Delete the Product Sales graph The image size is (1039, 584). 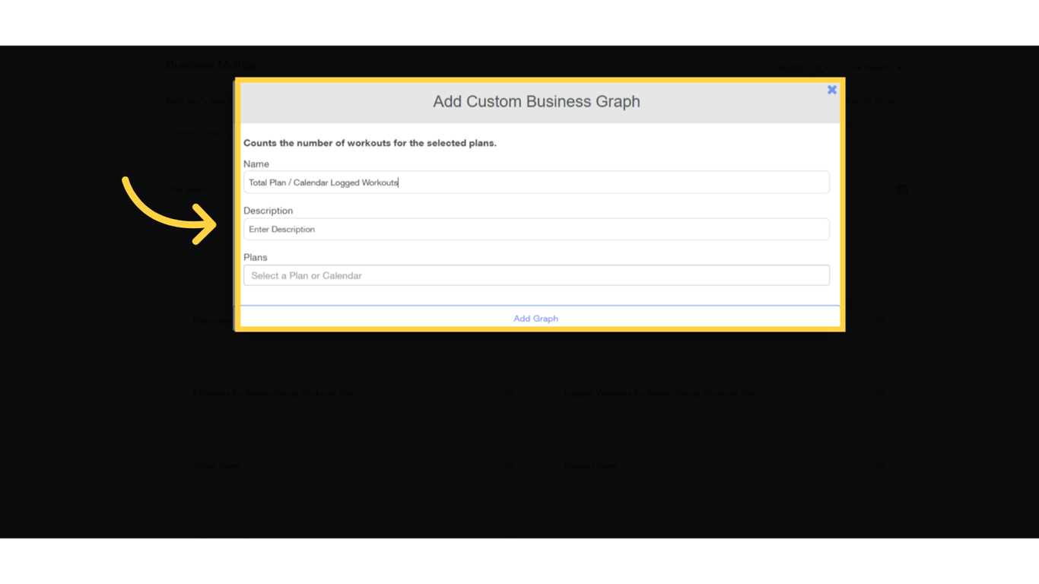point(880,465)
